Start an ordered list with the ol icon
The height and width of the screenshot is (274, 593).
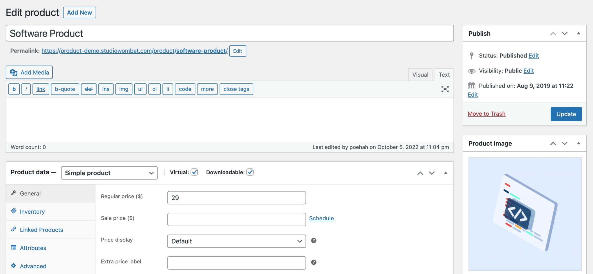(154, 89)
